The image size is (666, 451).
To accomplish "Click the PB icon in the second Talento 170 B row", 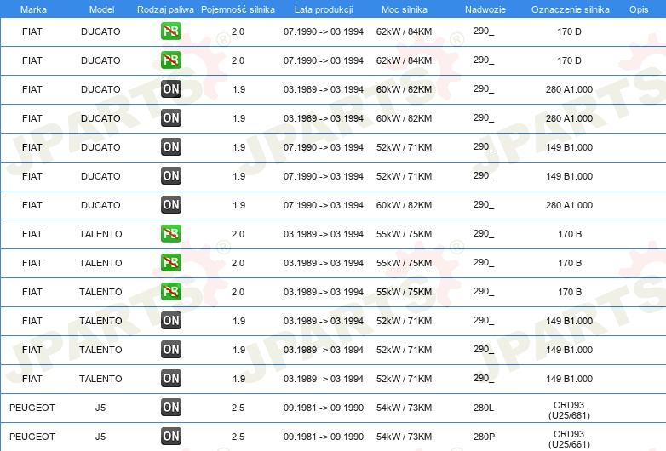I will pyautogui.click(x=170, y=263).
